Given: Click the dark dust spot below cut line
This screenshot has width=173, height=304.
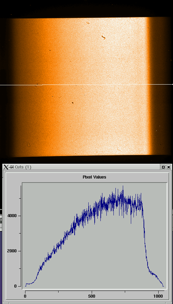Looking at the screenshot, I should coord(73,103).
